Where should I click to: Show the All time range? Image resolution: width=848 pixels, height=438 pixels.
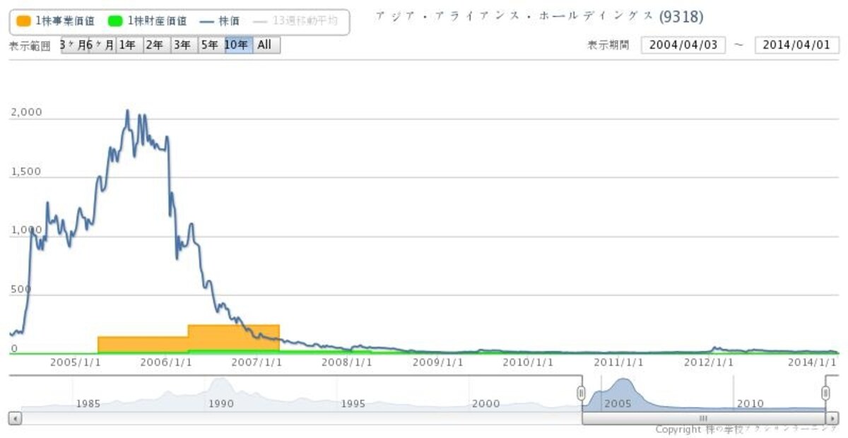266,45
